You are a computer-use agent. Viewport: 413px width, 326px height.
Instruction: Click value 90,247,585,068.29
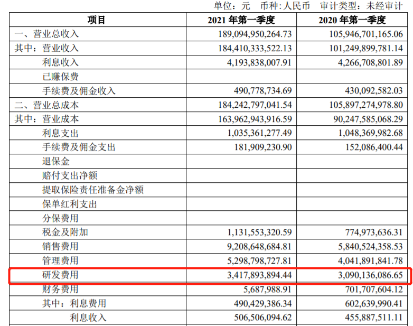point(368,119)
